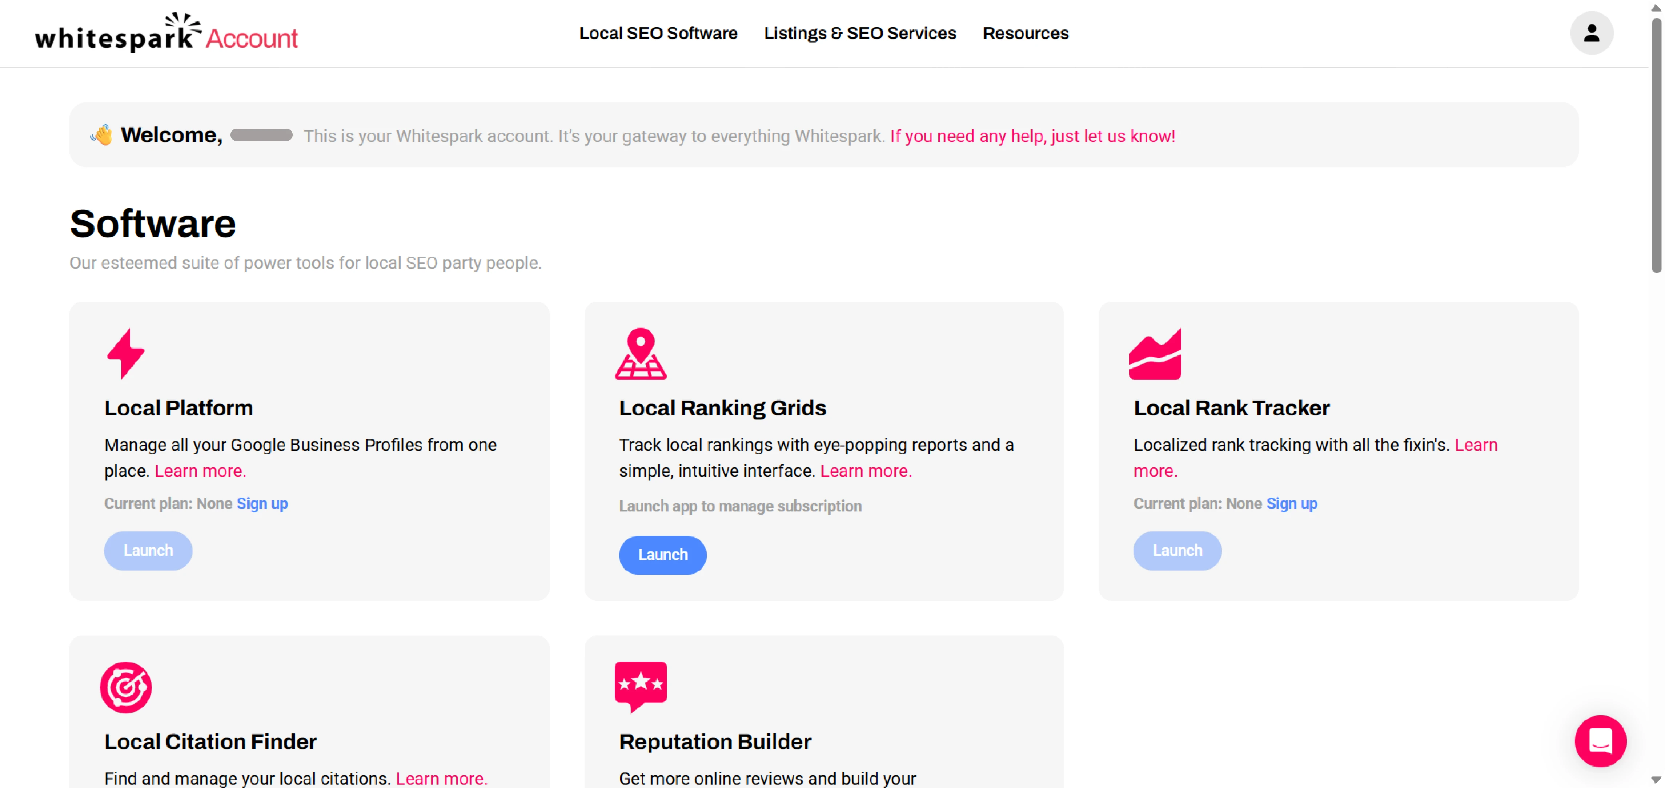
Task: Click the Local Platform lightning bolt icon
Action: (x=125, y=353)
